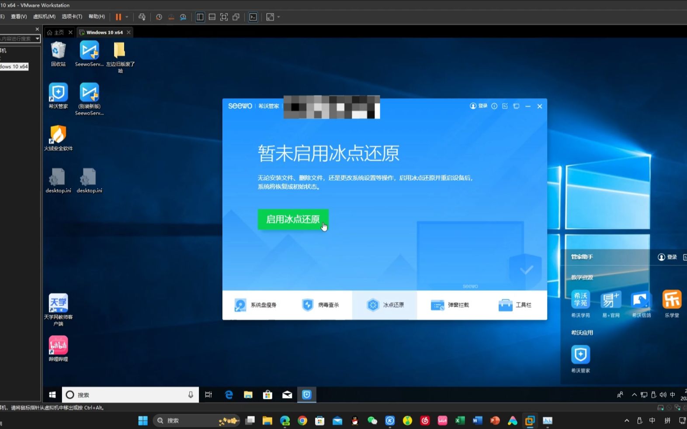Open the 工具栏 tab

tap(515, 305)
